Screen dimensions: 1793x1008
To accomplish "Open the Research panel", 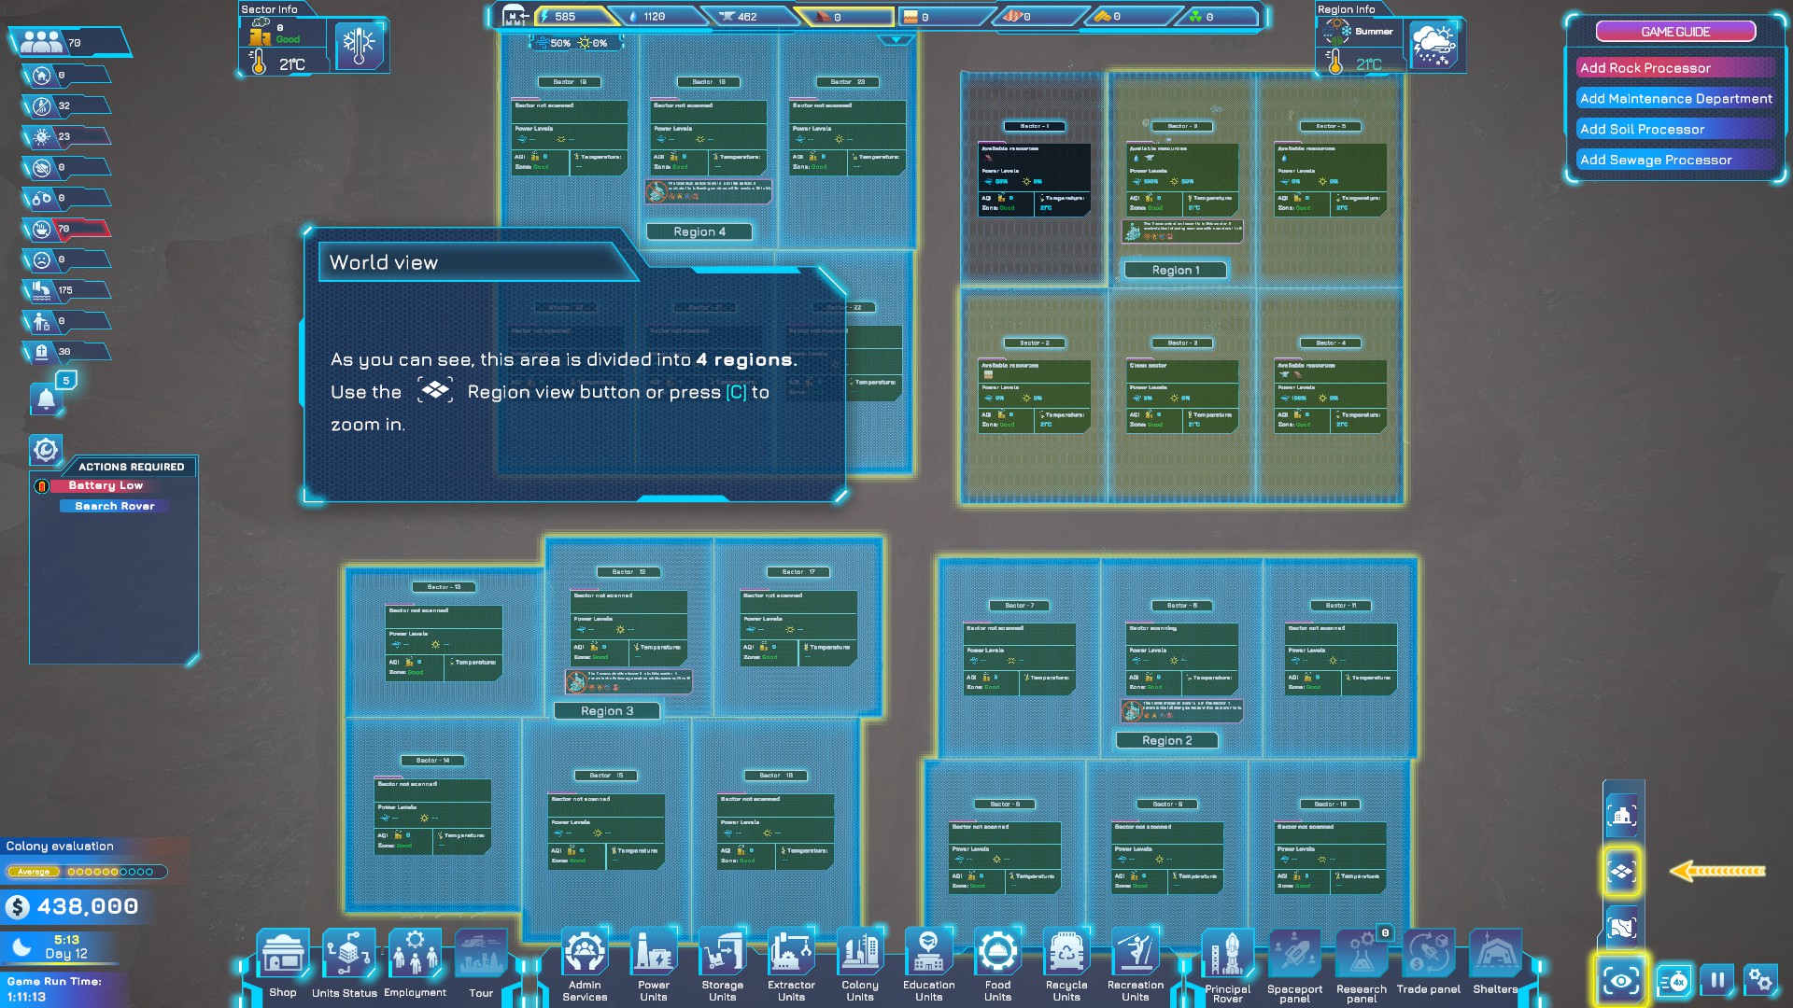I will [x=1362, y=955].
